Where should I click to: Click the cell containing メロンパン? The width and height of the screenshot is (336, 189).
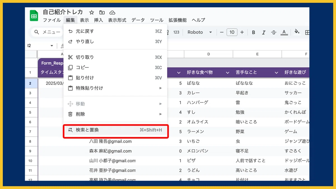click(x=209, y=151)
